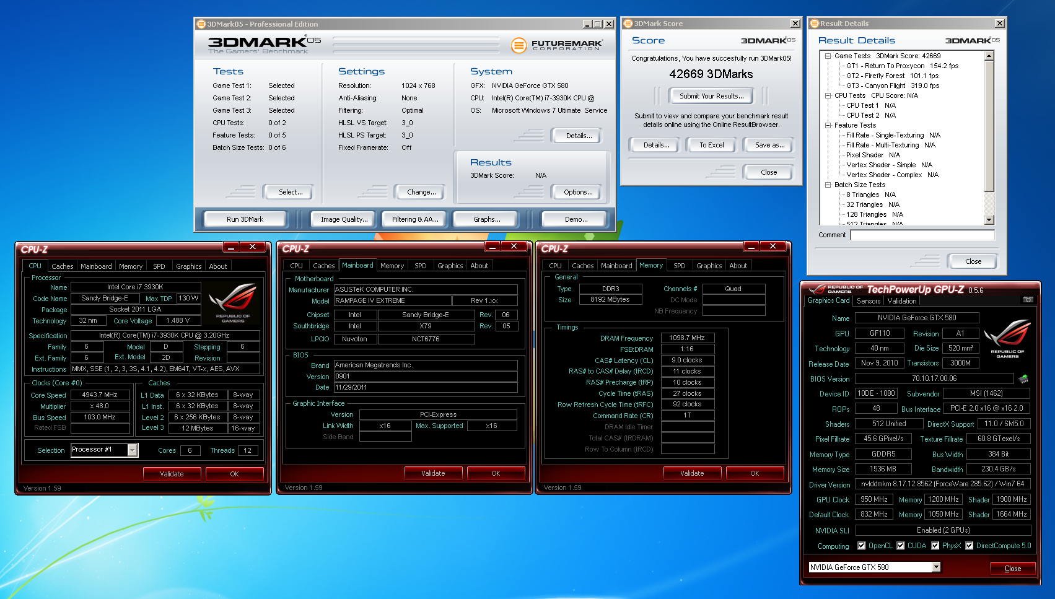
Task: Select the Fill Rate - Multi-Texturing row
Action: pyautogui.click(x=891, y=145)
